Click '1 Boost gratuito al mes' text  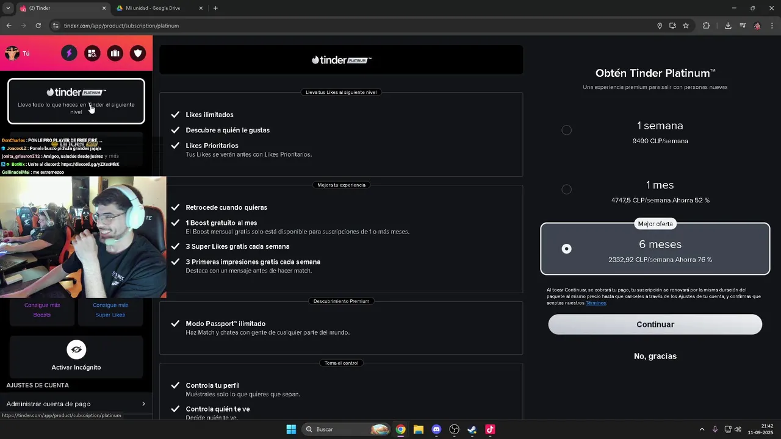pos(221,223)
